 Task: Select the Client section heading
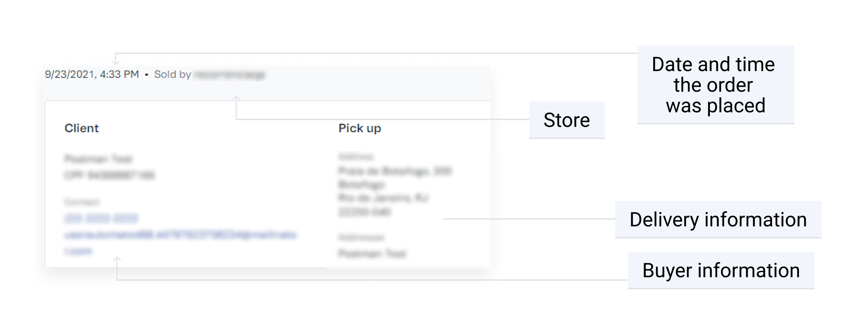click(x=82, y=128)
